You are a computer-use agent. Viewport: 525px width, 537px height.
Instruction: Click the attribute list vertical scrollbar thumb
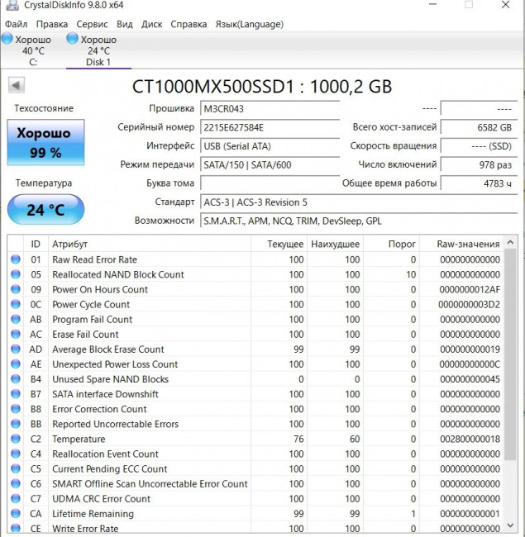[x=510, y=354]
